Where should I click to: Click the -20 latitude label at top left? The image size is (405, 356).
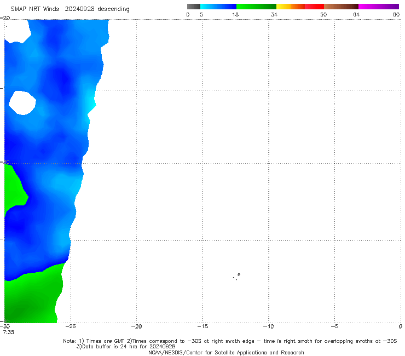pyautogui.click(x=5, y=18)
